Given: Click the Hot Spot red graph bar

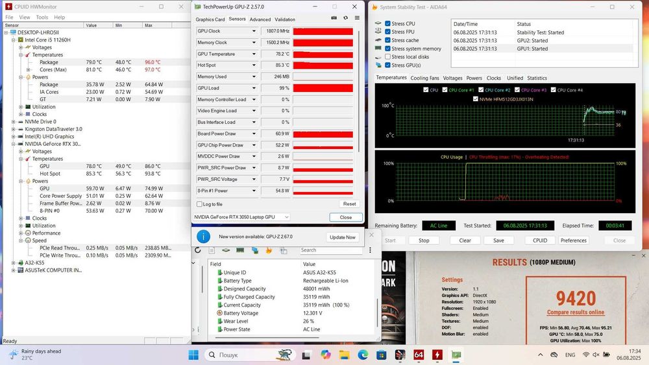Looking at the screenshot, I should pyautogui.click(x=323, y=65).
